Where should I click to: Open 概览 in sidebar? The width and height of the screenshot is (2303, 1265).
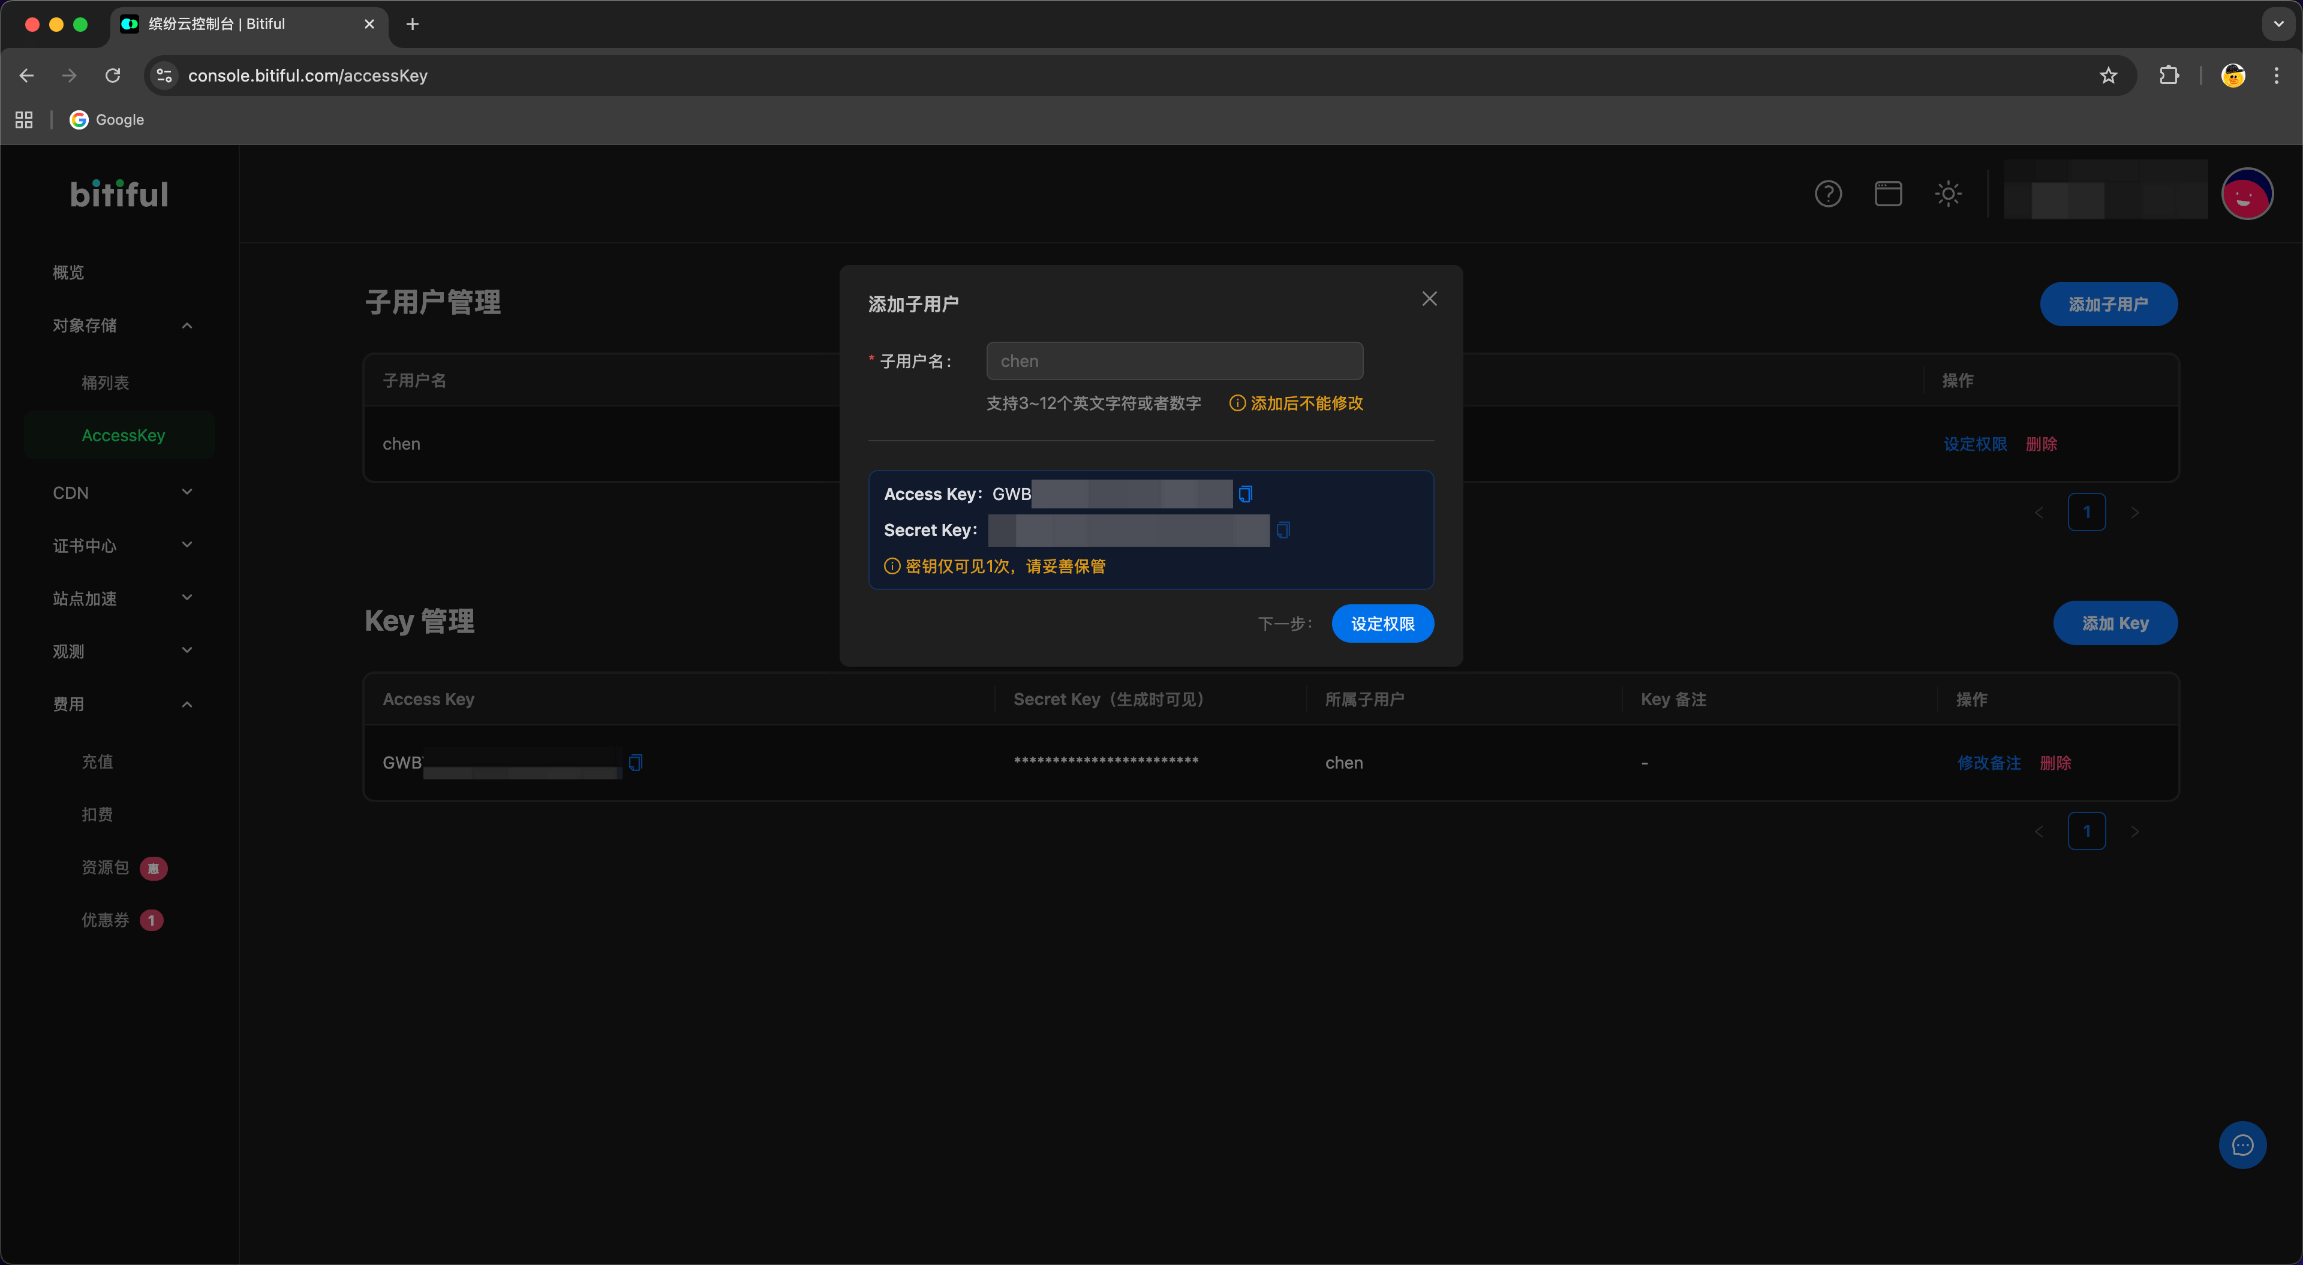pos(68,273)
